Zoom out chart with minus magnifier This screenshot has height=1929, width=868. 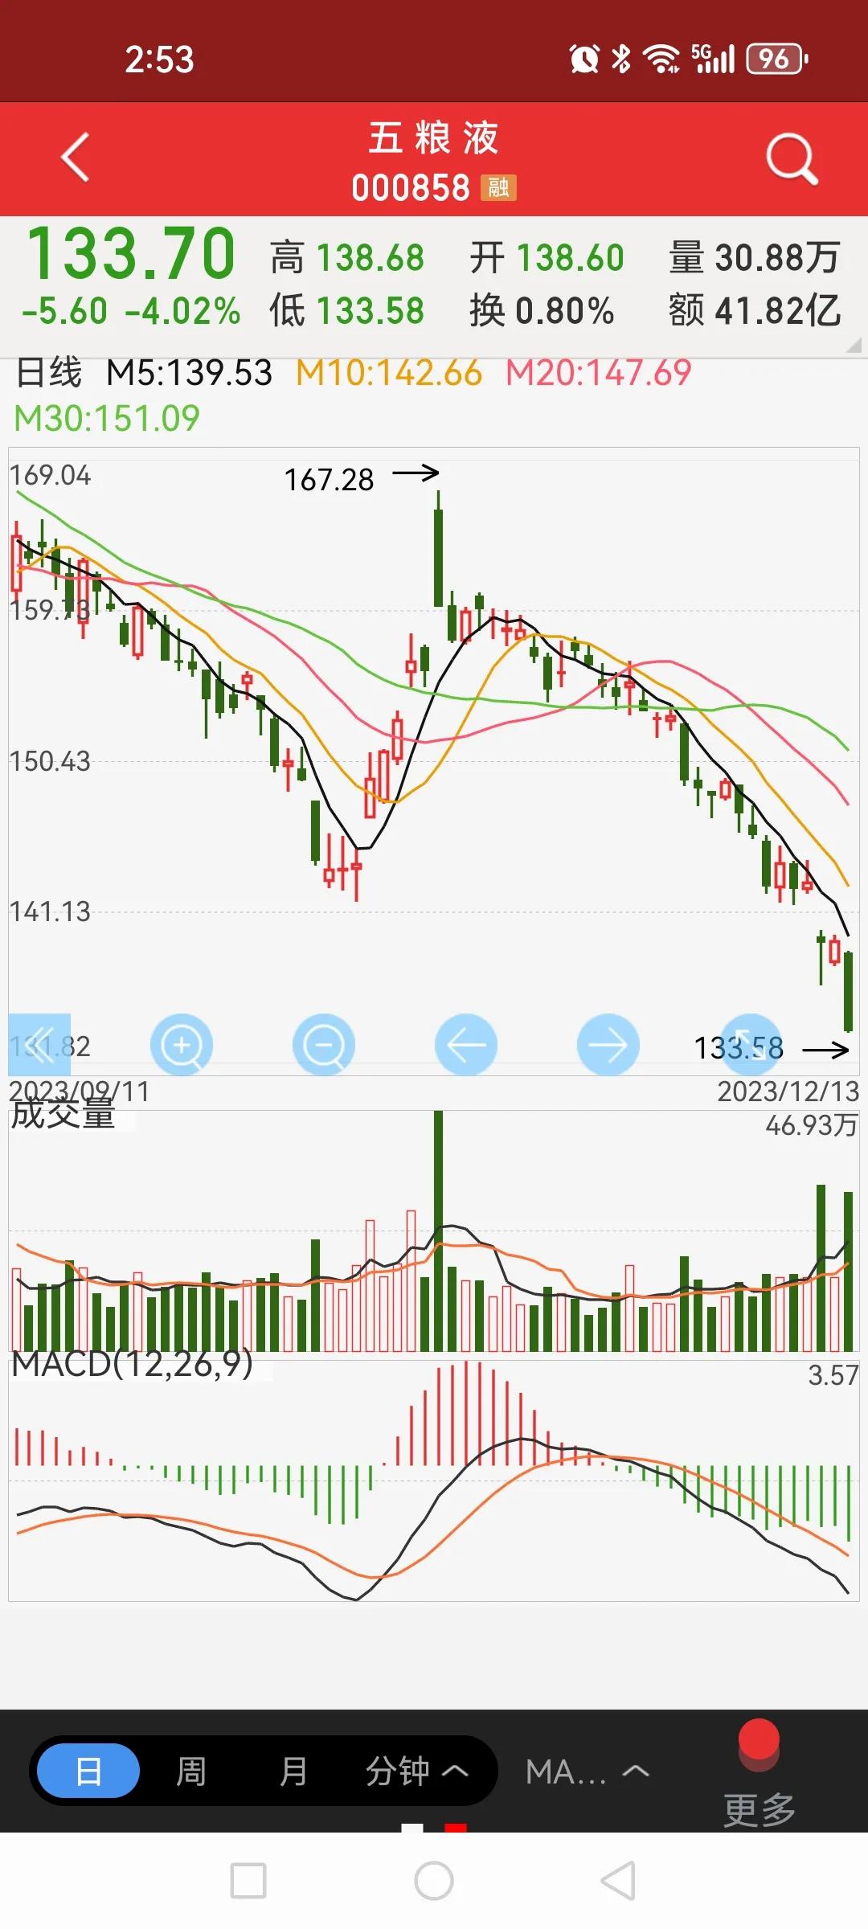click(x=324, y=1045)
